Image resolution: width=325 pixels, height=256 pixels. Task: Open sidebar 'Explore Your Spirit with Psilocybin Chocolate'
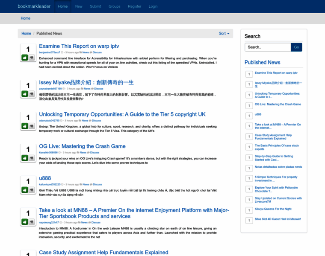click(x=276, y=189)
